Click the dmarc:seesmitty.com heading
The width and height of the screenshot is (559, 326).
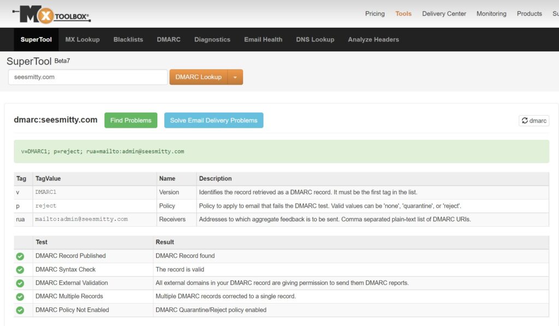56,120
